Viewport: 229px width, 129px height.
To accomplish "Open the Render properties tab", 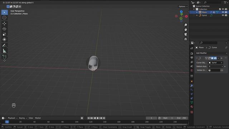I will point(192,53).
